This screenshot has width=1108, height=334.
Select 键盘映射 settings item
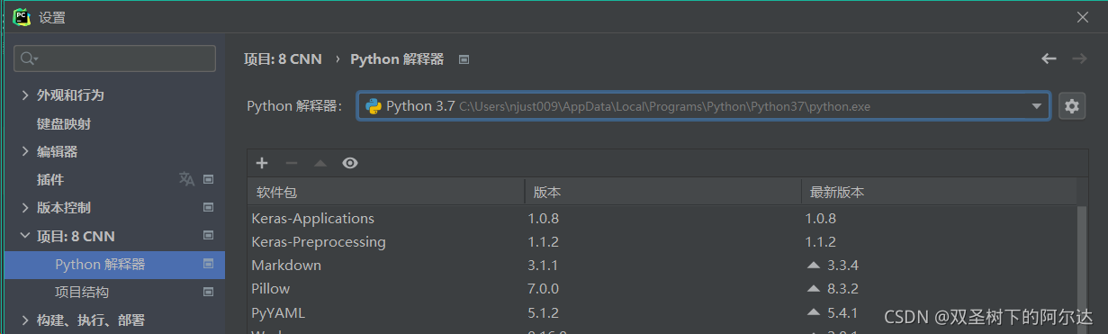click(64, 123)
